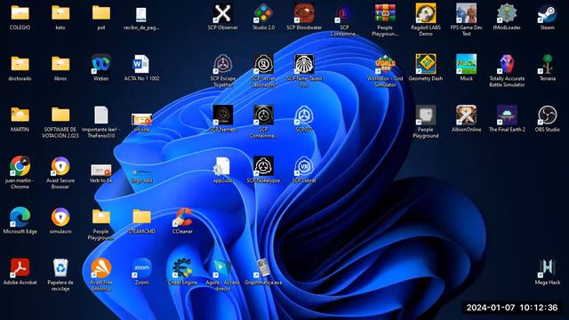This screenshot has height=320, width=569.
Task: Open the People Playgroun... WinRAR archive
Action: 385,13
